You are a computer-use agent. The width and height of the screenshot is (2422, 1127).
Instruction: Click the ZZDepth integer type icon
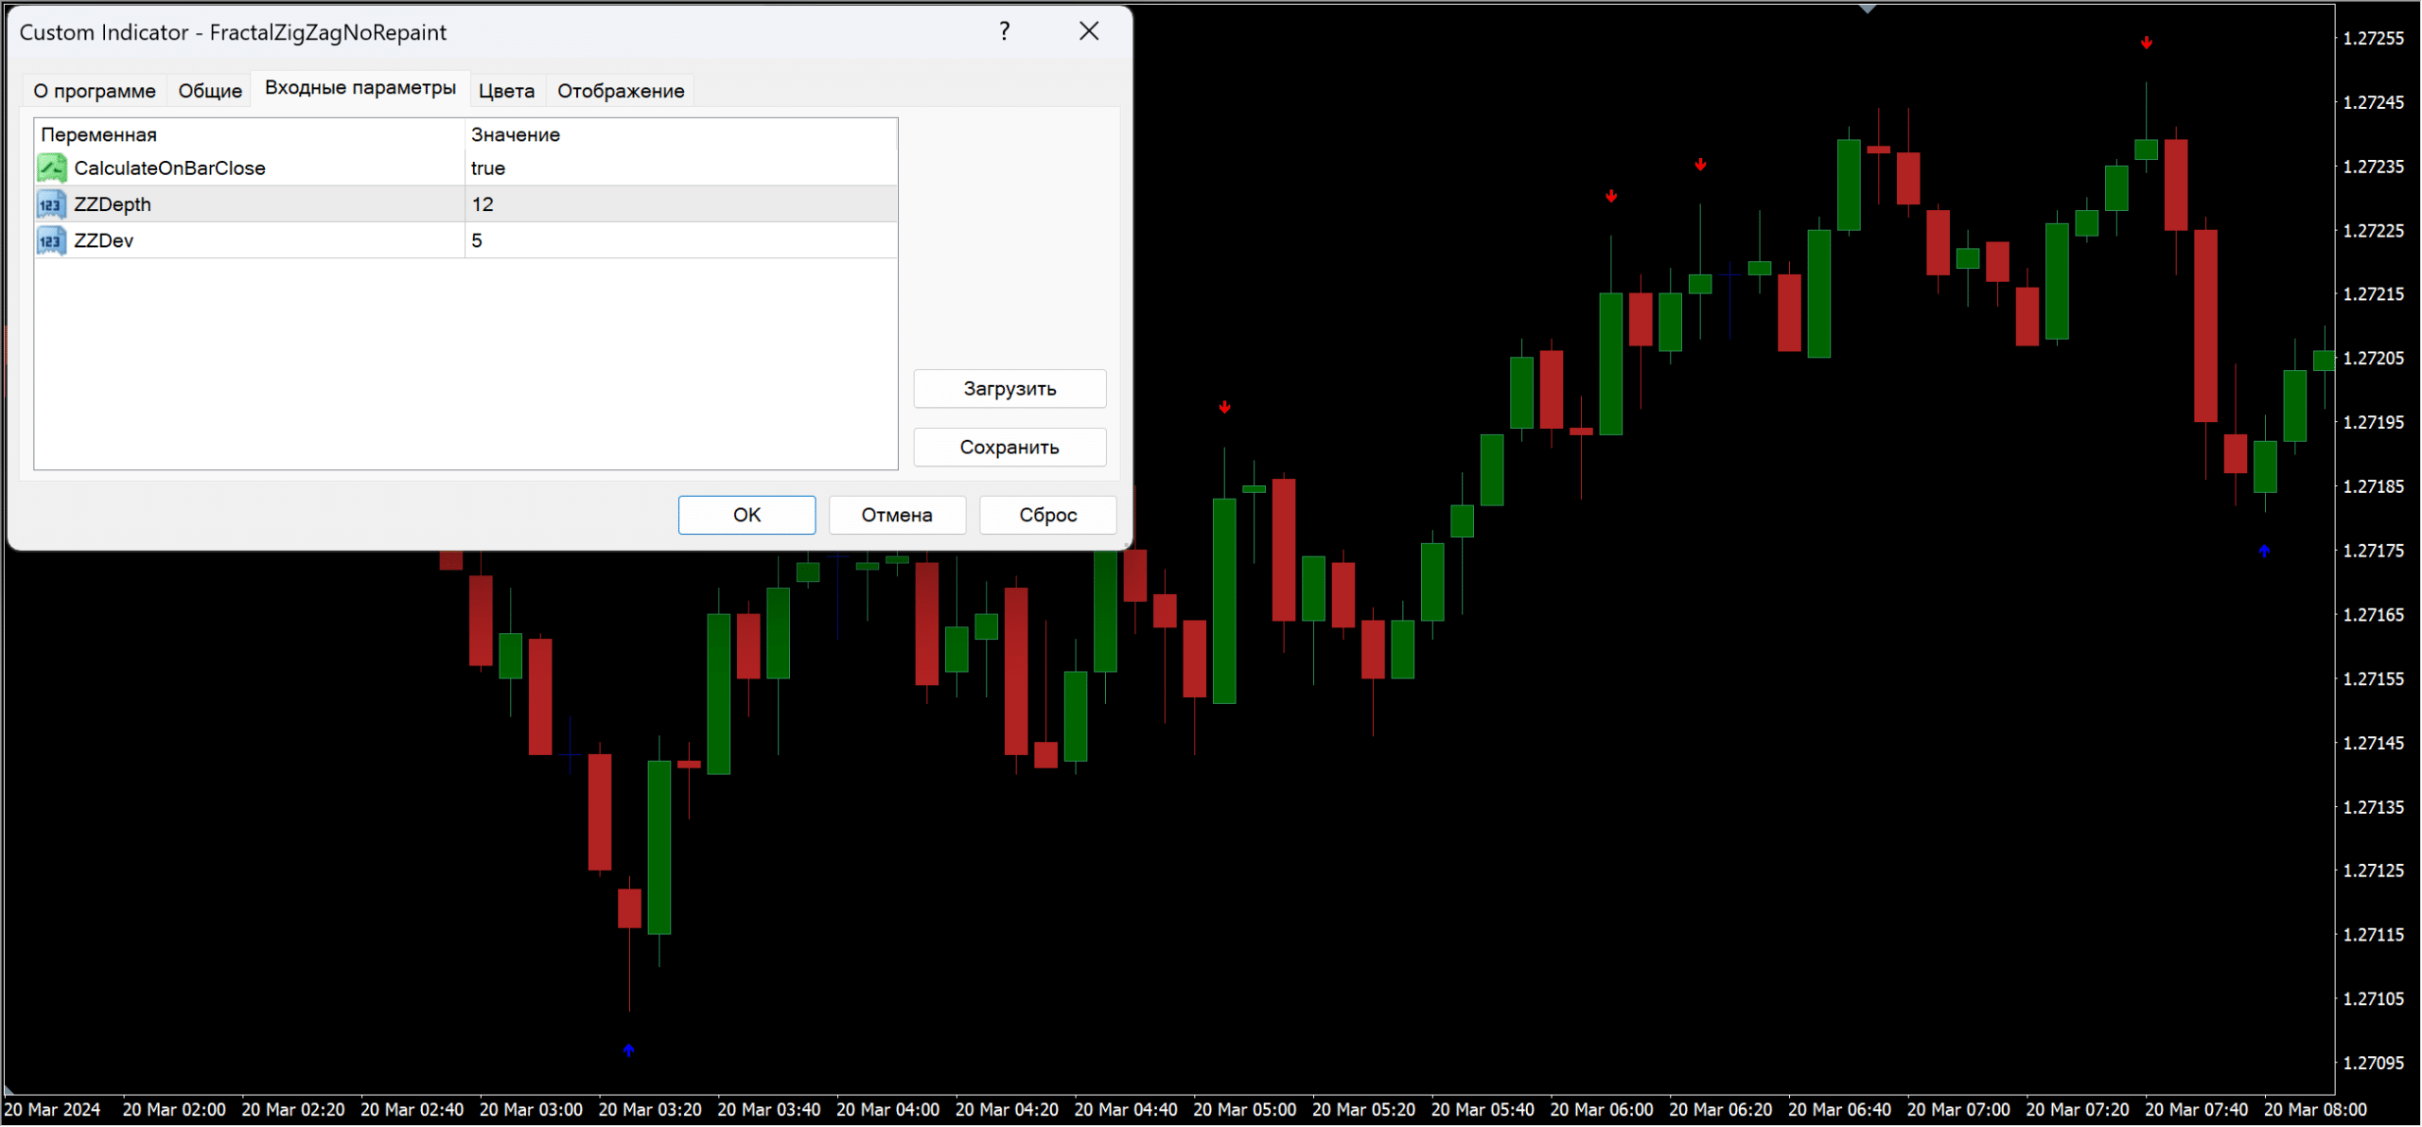(51, 204)
